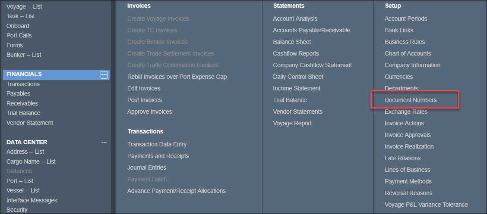The width and height of the screenshot is (487, 214).
Task: Open Journal Entries under Transactions
Action: click(x=146, y=167)
